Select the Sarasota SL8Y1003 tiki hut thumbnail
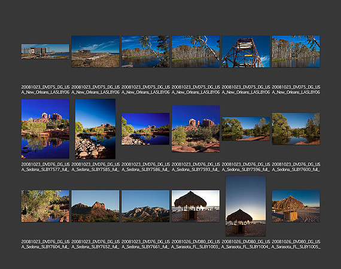This screenshot has height=269, width=341. pos(196,206)
